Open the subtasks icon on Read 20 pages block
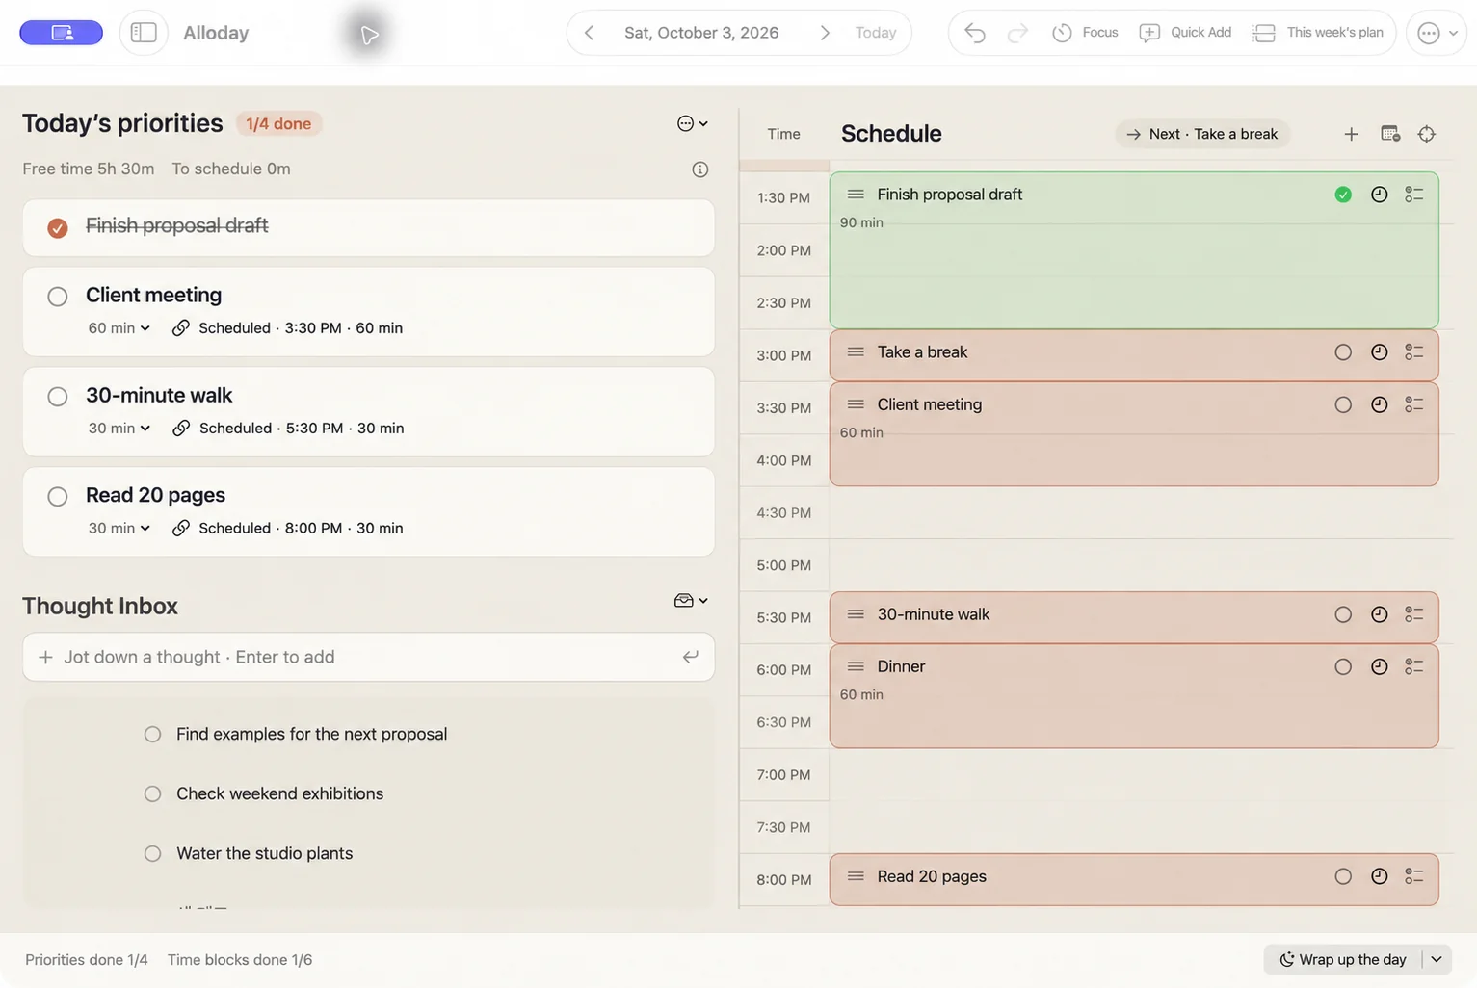This screenshot has height=988, width=1477. [1414, 876]
